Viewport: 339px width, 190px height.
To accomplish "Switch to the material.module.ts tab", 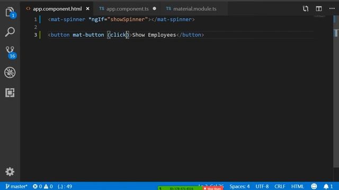I will (194, 9).
